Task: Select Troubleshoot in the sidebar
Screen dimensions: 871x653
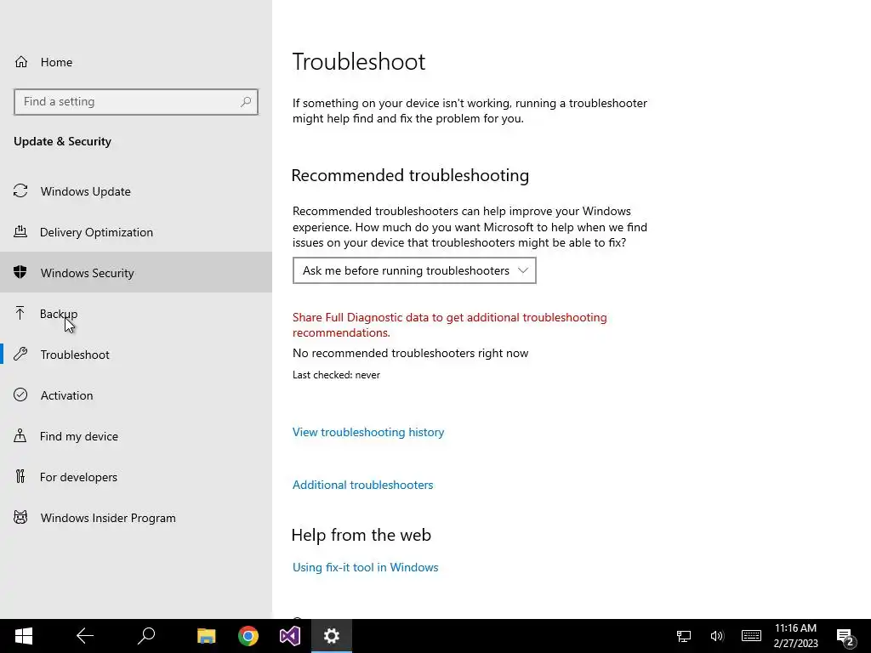Action: (x=136, y=355)
